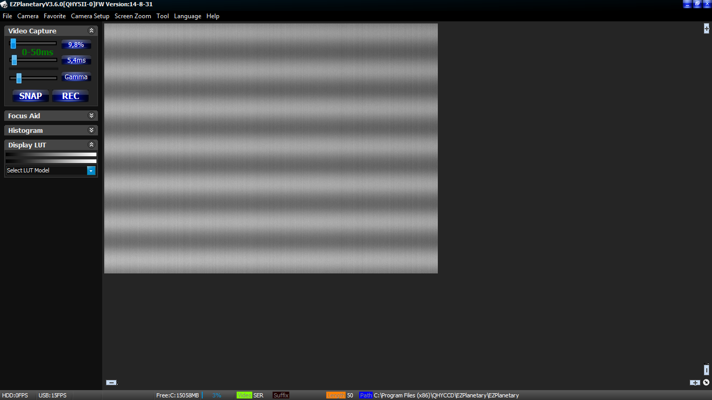Expand the Histogram panel
Viewport: 712px width, 400px height.
(x=91, y=130)
